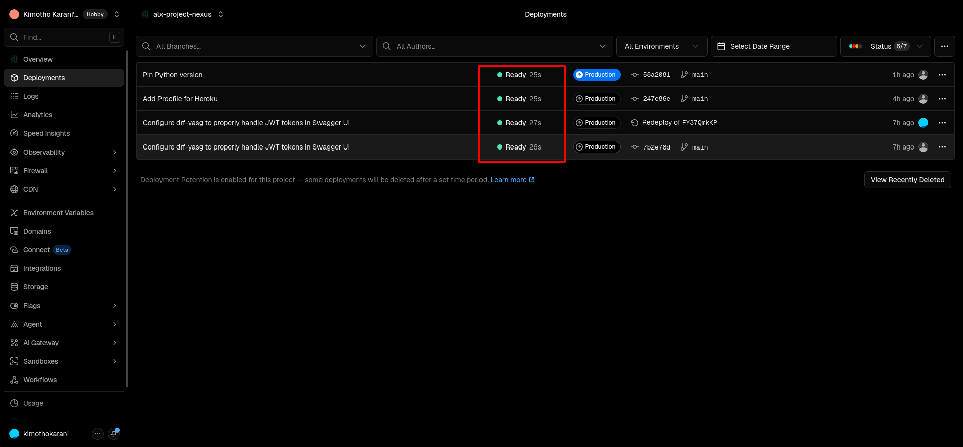Open the Overview page icon
This screenshot has width=963, height=447.
tap(14, 59)
